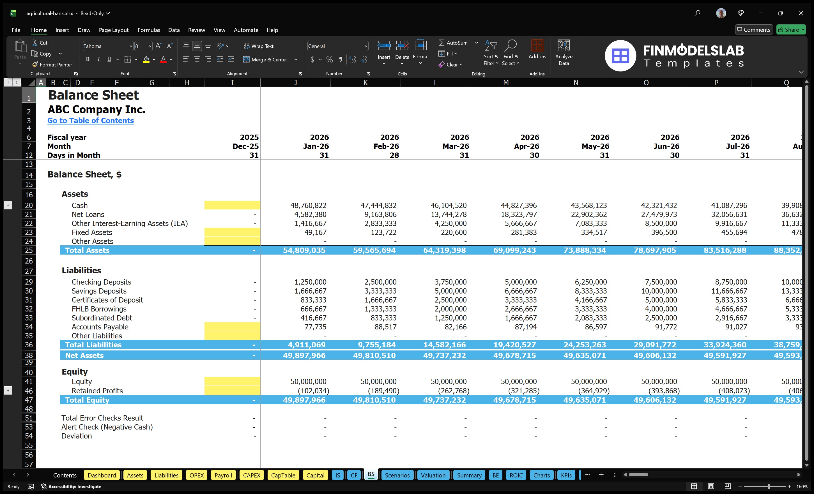Open the Dashboard sheet tab
Viewport: 814px width, 494px height.
coord(102,475)
